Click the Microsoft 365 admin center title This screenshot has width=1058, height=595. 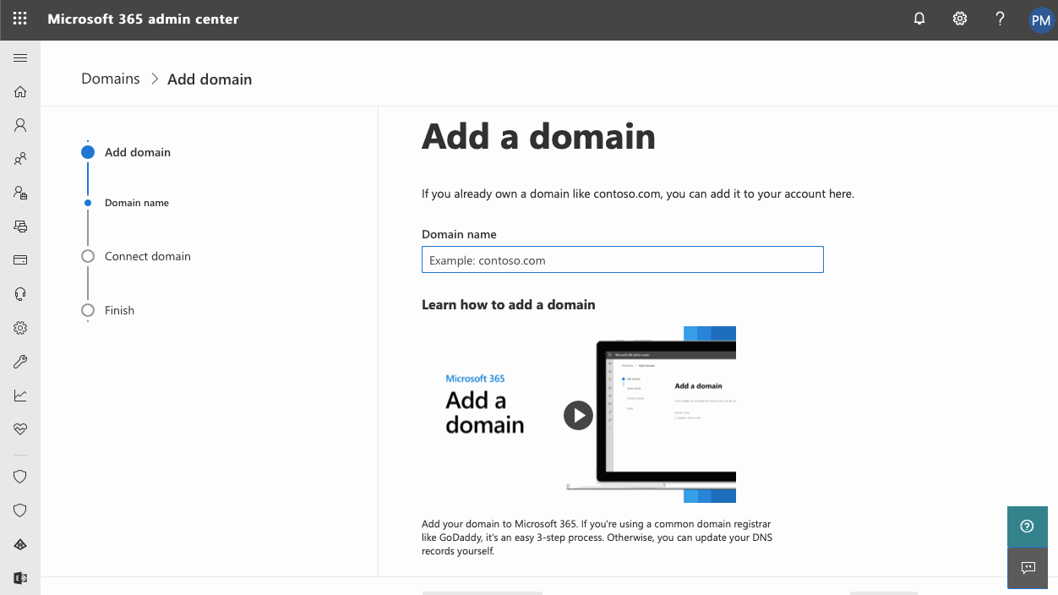(x=143, y=19)
